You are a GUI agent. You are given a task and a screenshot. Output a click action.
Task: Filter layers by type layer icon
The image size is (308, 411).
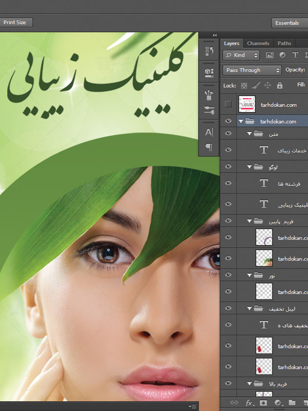[295, 55]
